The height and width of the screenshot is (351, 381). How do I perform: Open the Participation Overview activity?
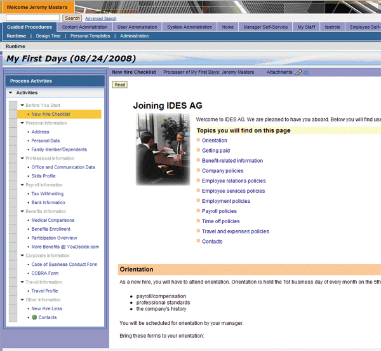(x=54, y=238)
